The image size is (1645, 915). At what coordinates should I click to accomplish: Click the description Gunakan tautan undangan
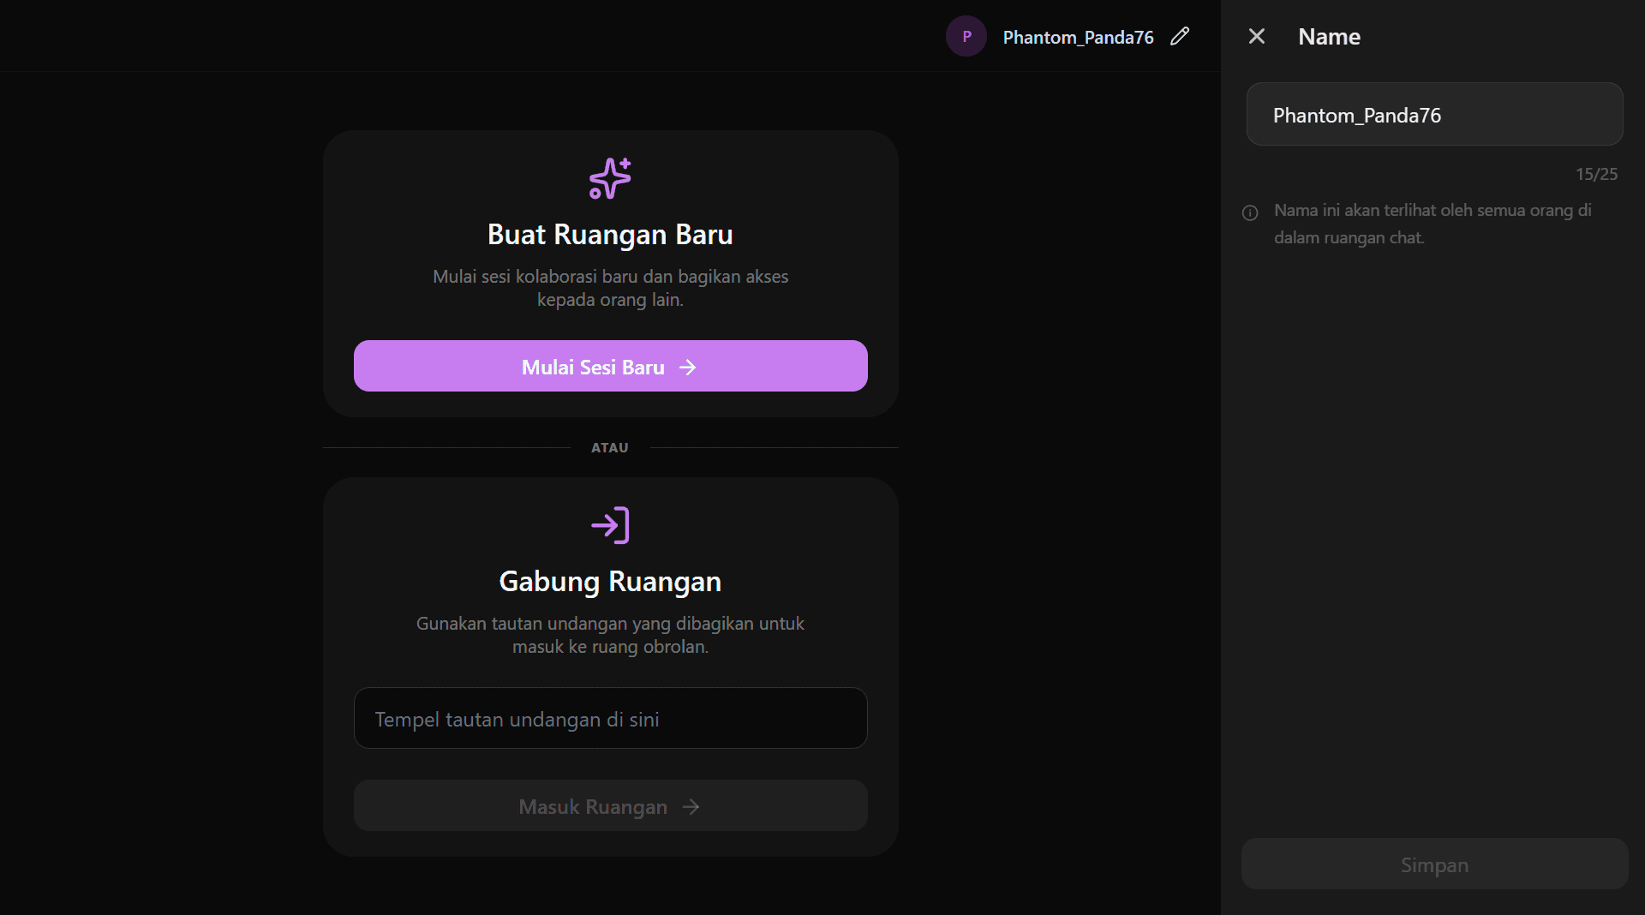pyautogui.click(x=610, y=635)
